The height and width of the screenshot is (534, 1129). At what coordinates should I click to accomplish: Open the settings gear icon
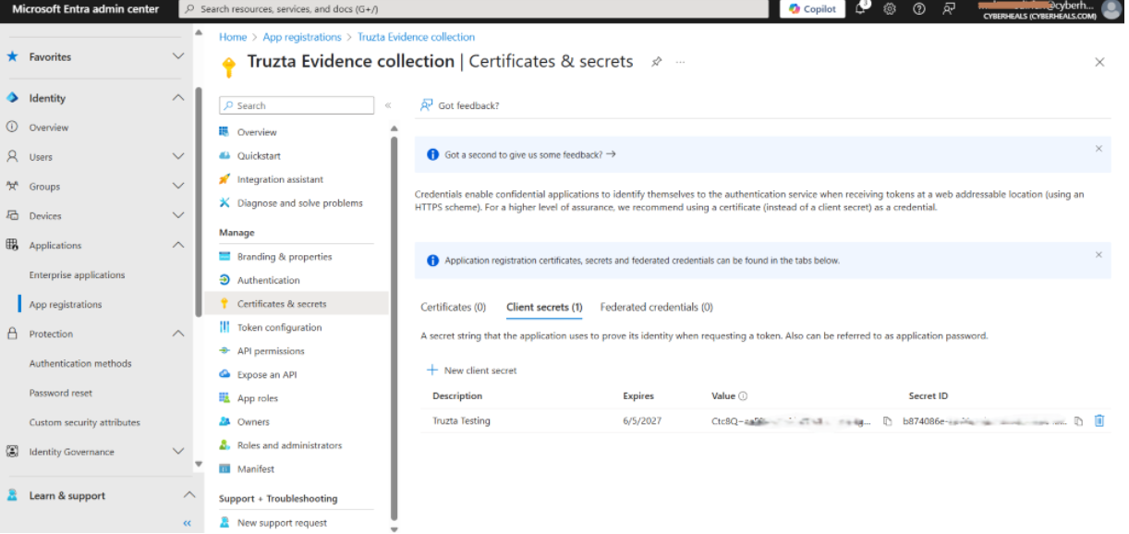pyautogui.click(x=890, y=9)
